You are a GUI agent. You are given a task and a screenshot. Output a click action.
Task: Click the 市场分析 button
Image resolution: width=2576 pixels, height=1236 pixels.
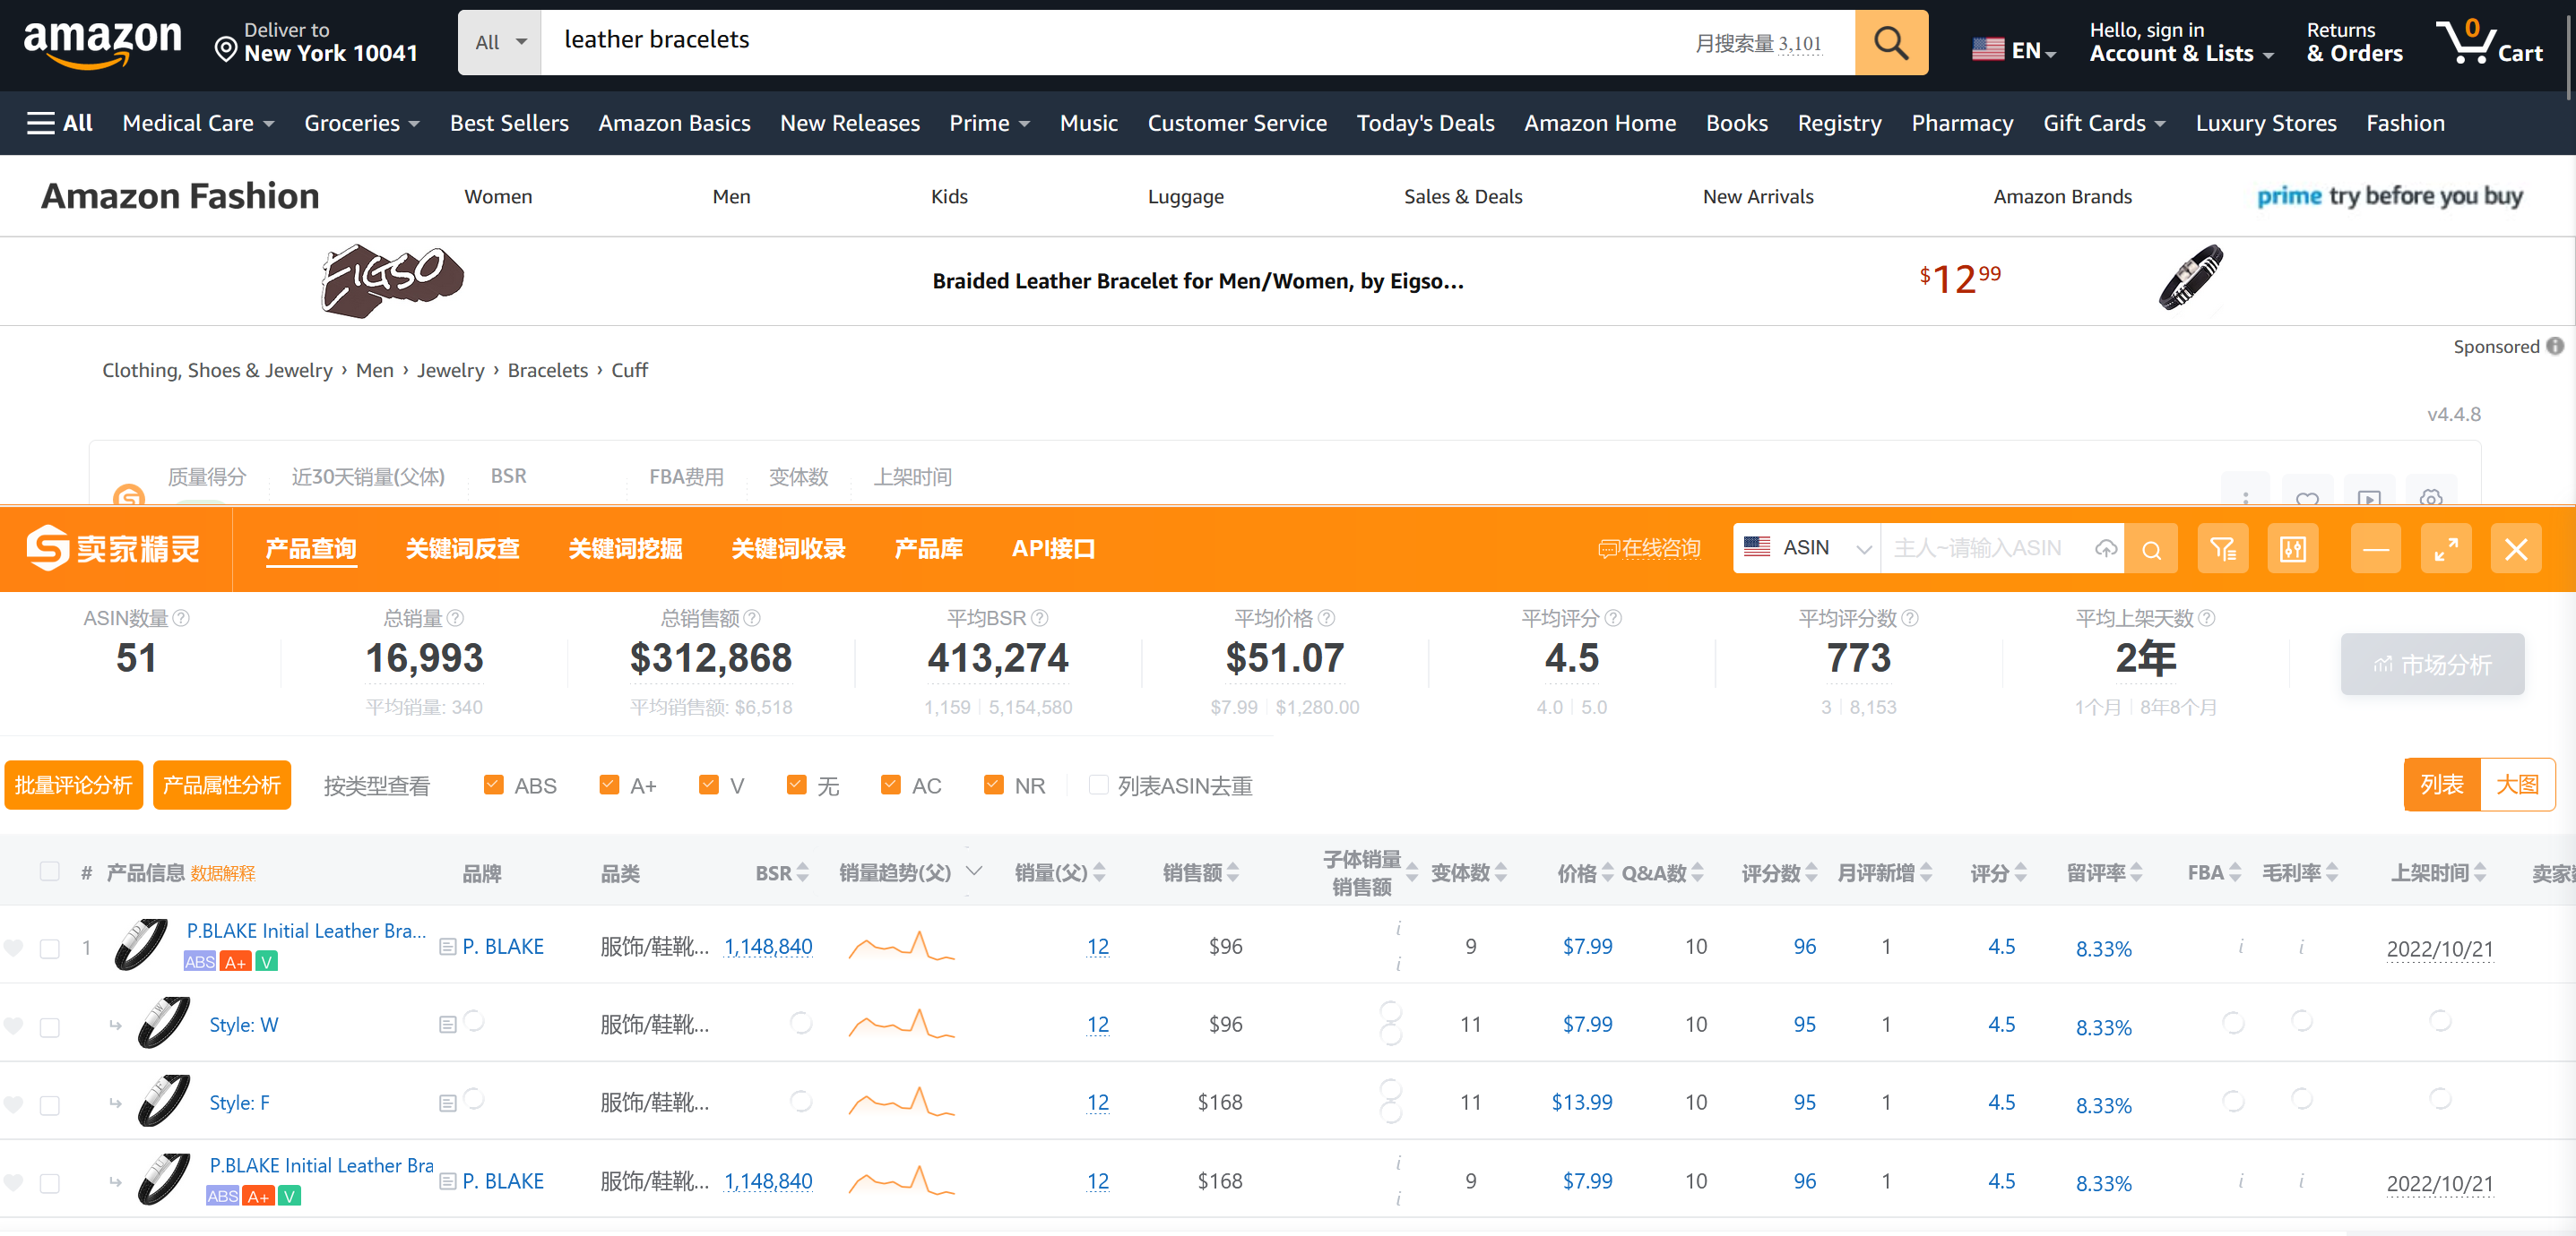coord(2432,665)
